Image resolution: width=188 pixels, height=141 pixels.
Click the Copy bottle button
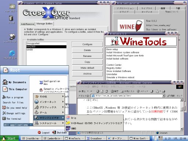pos(87,62)
